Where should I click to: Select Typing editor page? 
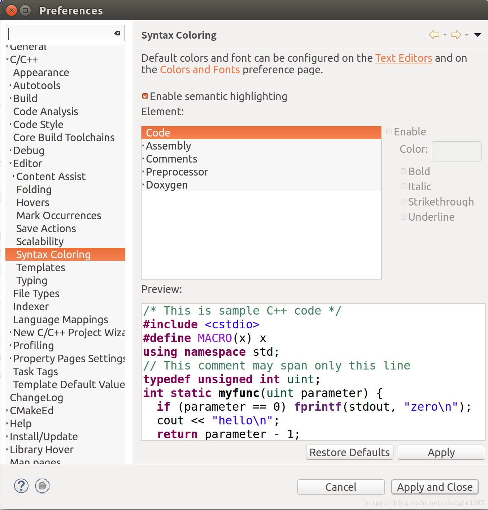pos(32,281)
